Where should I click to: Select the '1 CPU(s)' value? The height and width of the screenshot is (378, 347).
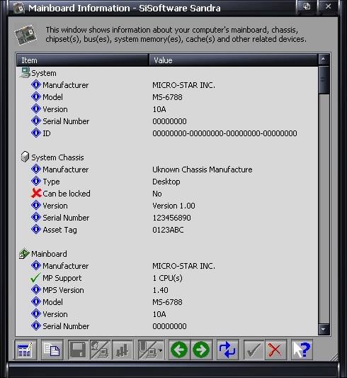click(168, 278)
